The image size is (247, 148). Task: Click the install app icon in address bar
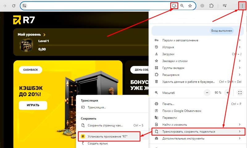click(x=175, y=6)
